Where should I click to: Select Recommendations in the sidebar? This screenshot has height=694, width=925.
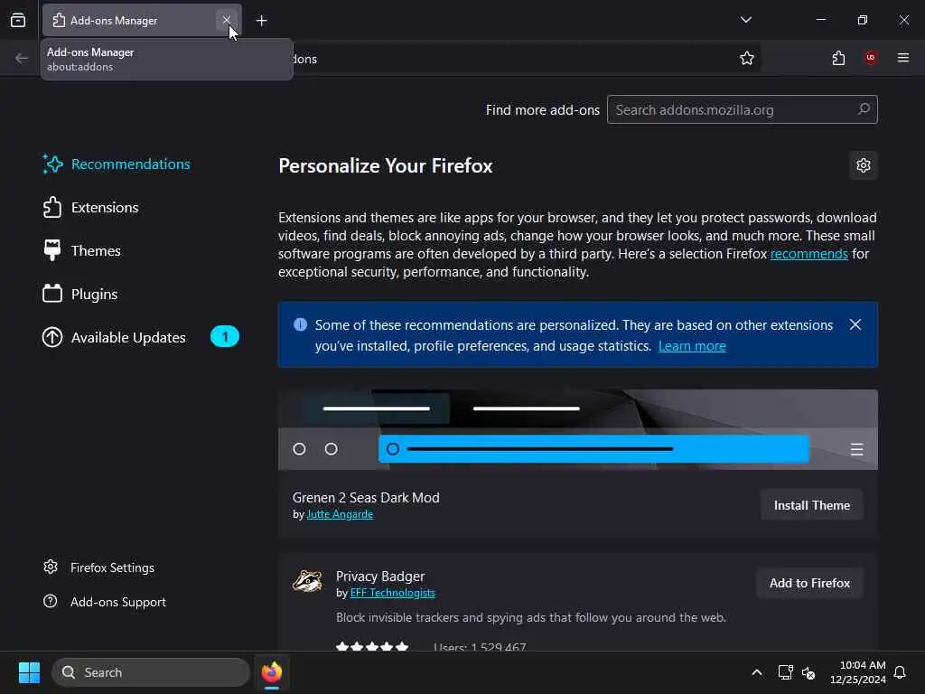coord(117,164)
